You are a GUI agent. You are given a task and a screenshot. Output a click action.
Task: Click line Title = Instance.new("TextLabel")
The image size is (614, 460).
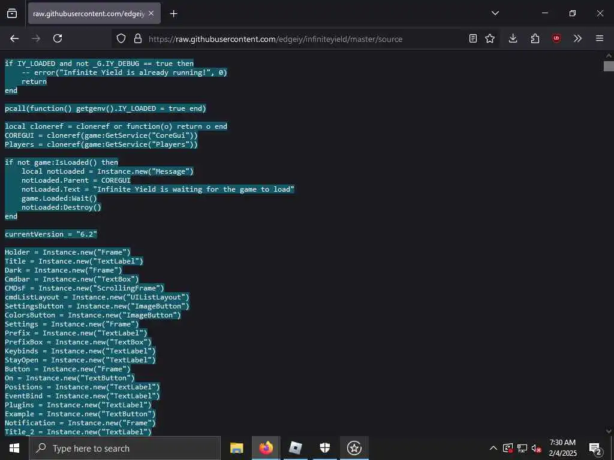74,261
